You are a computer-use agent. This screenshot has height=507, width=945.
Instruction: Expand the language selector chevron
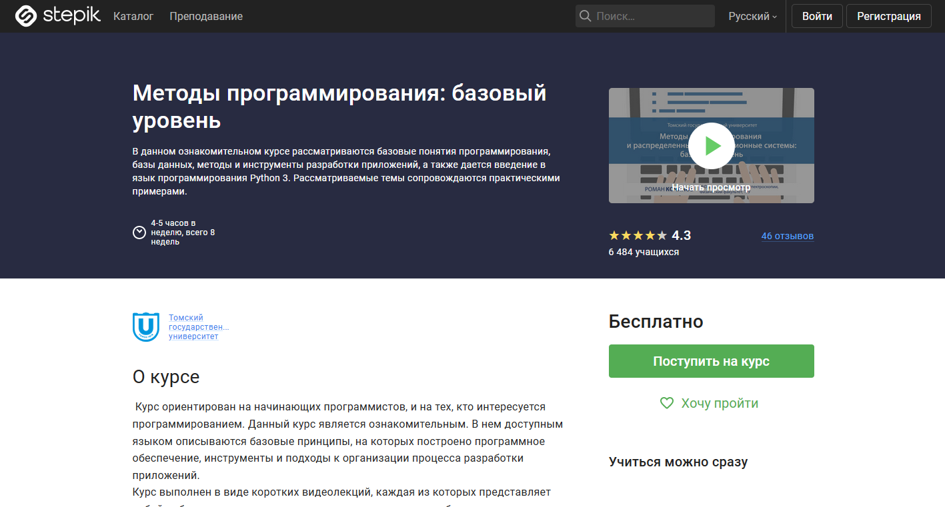pyautogui.click(x=775, y=17)
